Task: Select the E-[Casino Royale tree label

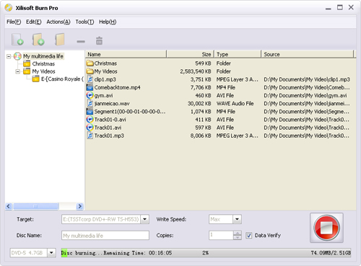Action: pyautogui.click(x=62, y=79)
